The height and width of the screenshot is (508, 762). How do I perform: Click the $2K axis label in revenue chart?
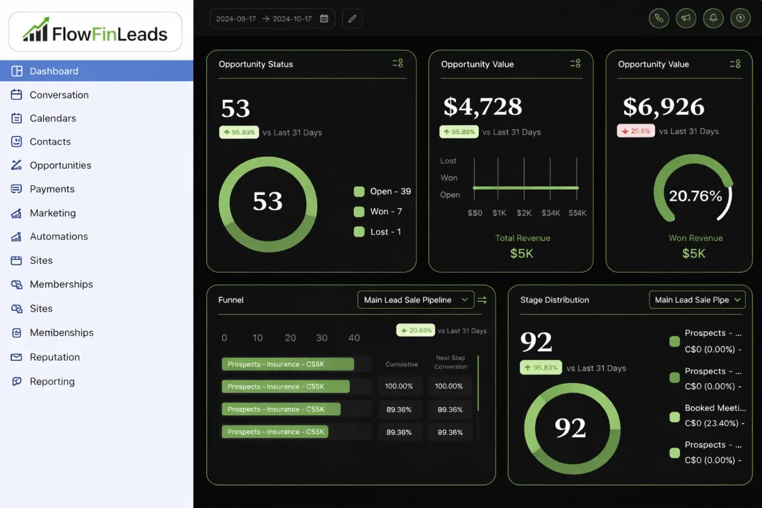(524, 213)
